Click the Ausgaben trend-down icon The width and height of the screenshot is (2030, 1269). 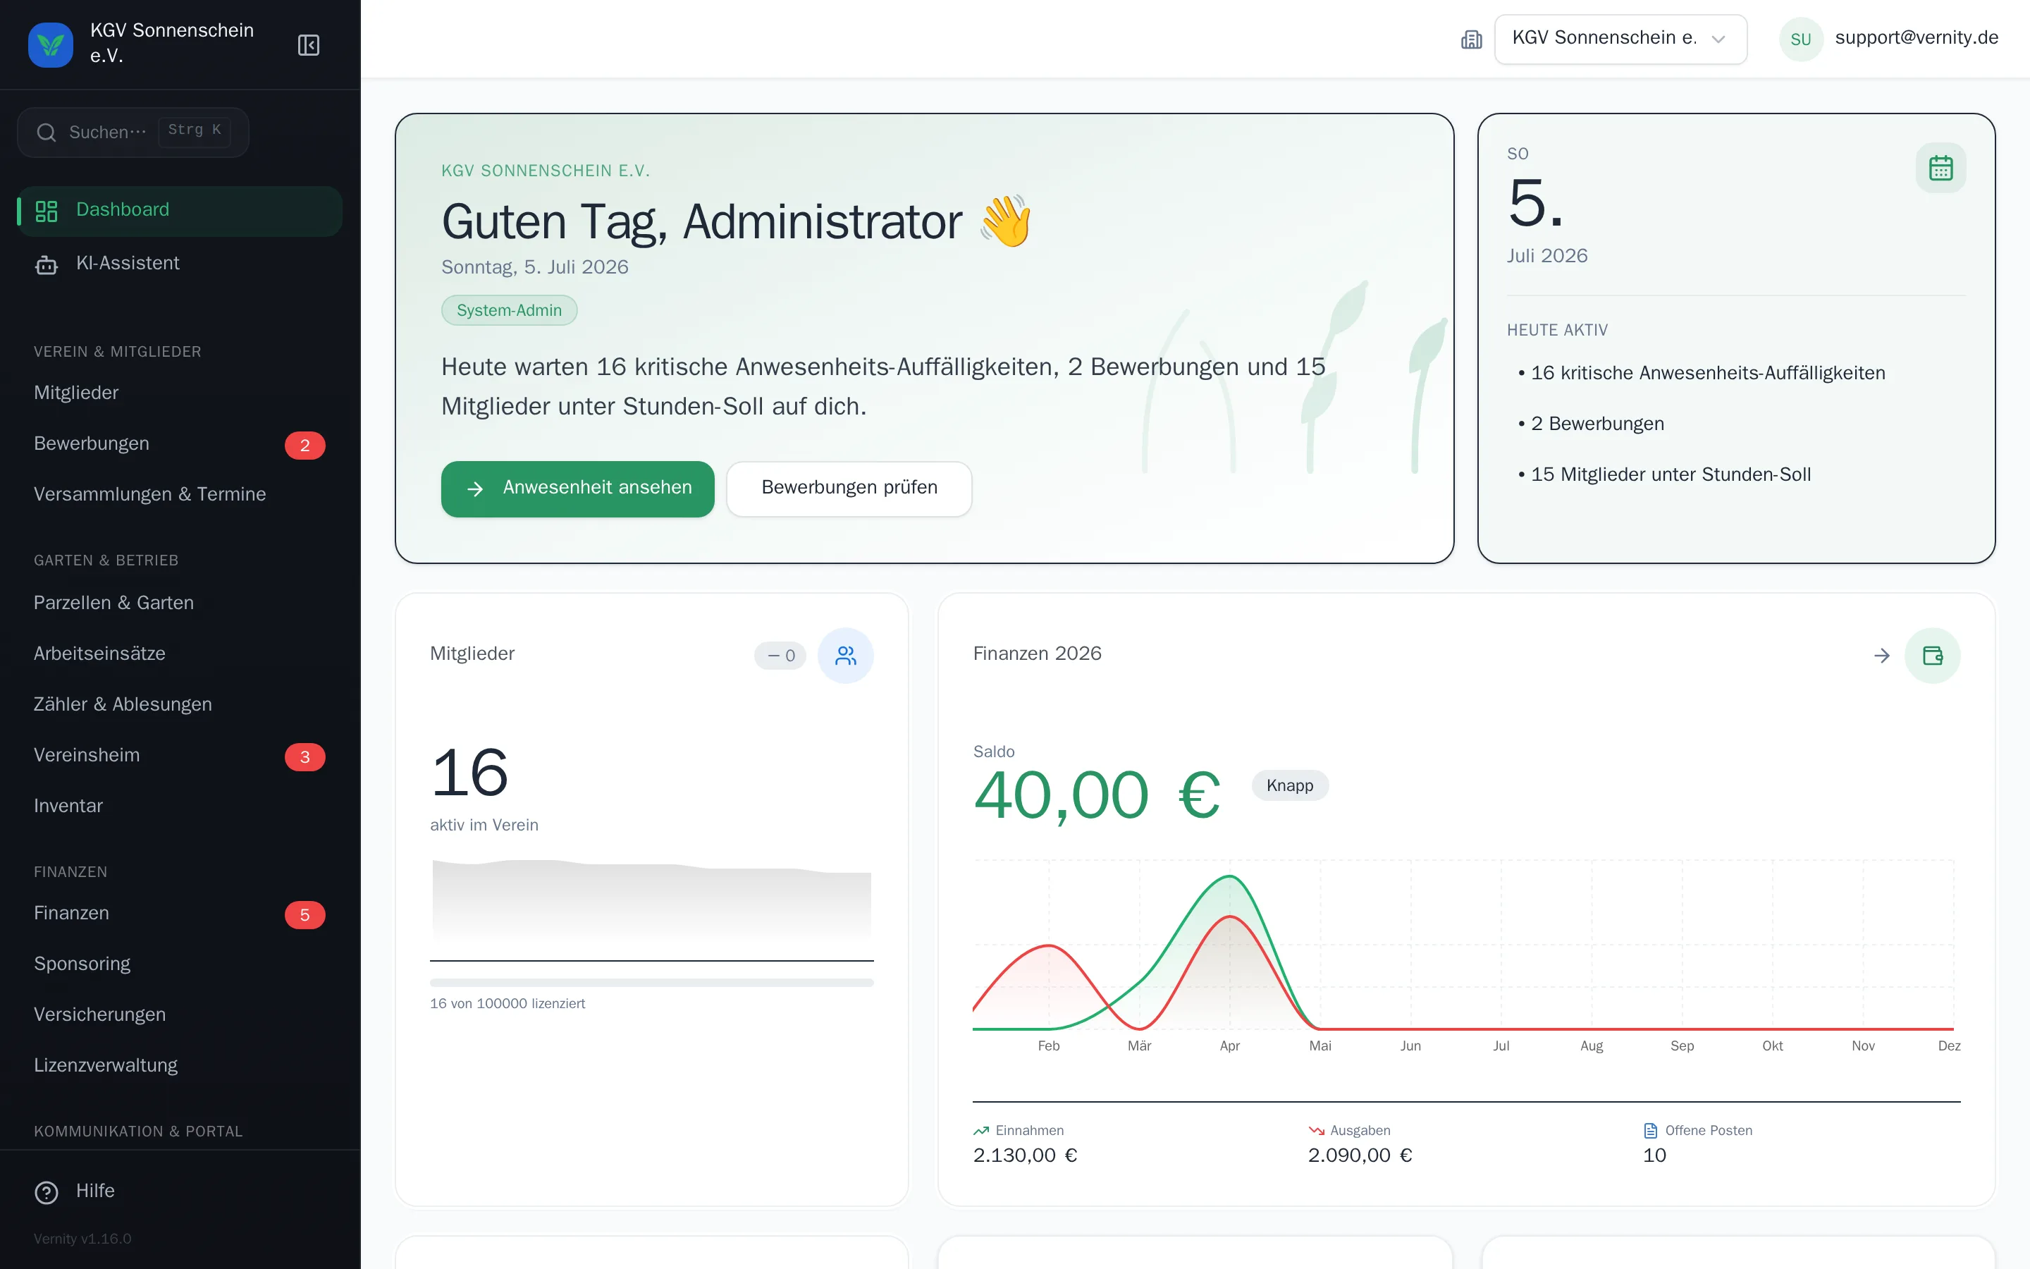coord(1316,1131)
